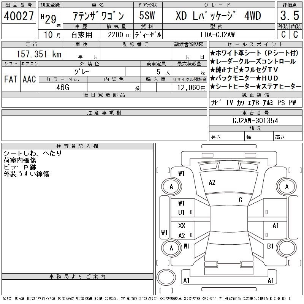The image size is (304, 304).
Task: Click the lot number 40027
Action: (19, 16)
